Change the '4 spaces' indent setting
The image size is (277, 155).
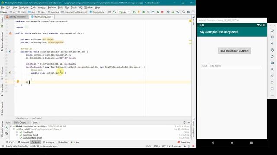177,146
